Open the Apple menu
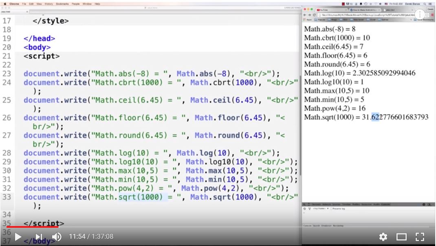The height and width of the screenshot is (246, 436). (5, 4)
